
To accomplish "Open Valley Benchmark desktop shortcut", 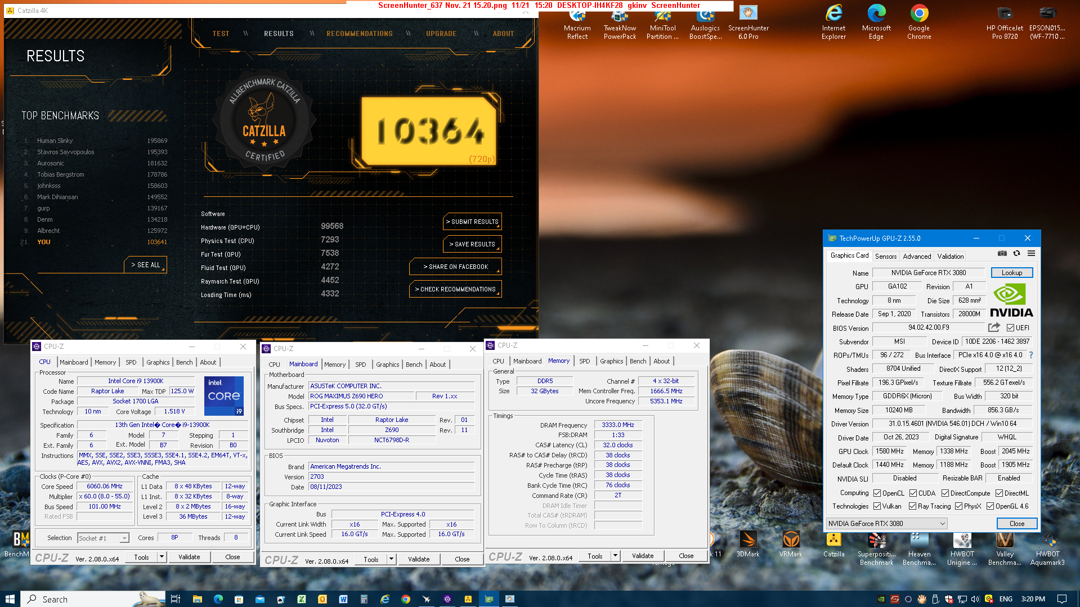I will (1005, 548).
